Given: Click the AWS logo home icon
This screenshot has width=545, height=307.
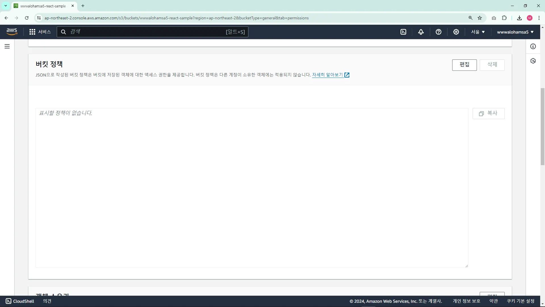Looking at the screenshot, I should pos(12,32).
